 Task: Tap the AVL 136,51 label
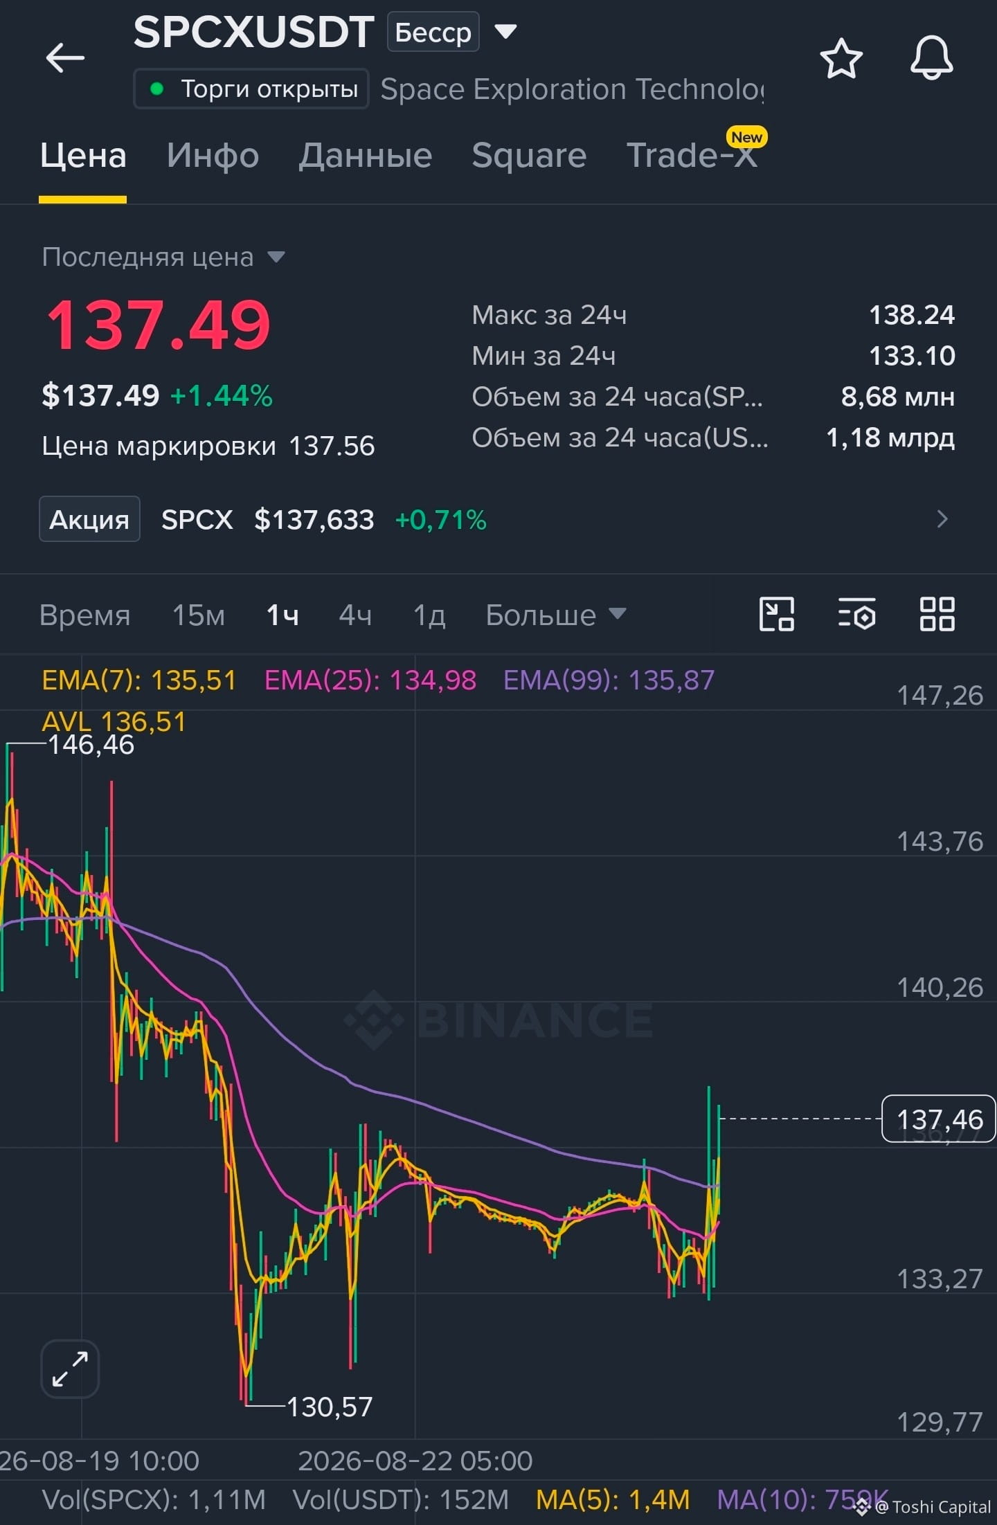click(114, 721)
